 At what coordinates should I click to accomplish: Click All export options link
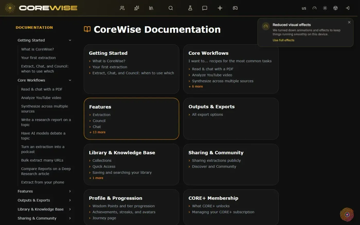coord(208,114)
